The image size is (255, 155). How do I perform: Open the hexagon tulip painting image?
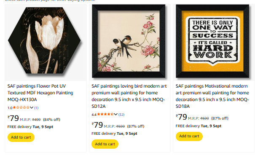click(44, 40)
